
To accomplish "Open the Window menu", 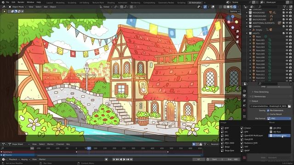I will click(x=30, y=2).
